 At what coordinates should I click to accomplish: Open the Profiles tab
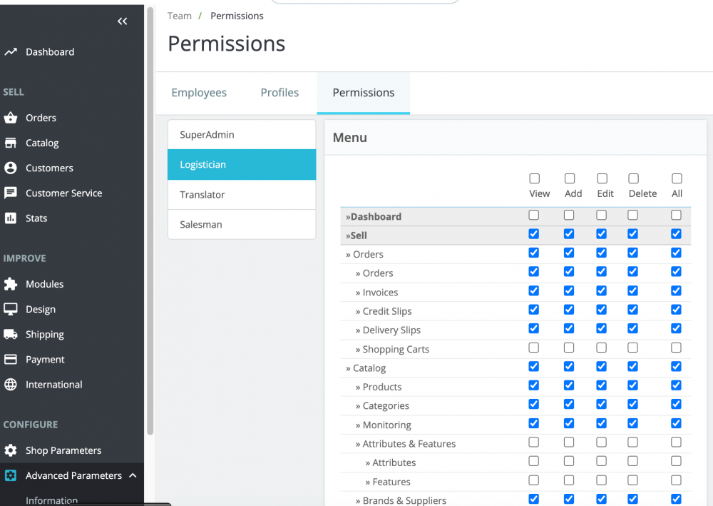point(279,93)
